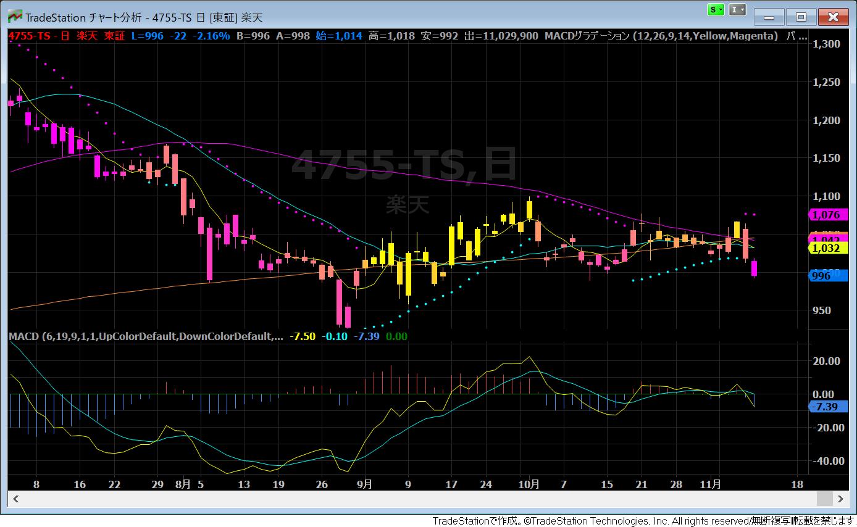
Task: Click the cyan MACD value -0.10
Action: [x=336, y=336]
